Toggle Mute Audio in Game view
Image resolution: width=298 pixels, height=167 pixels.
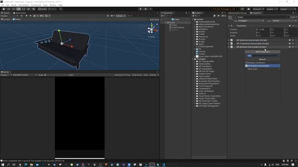click(x=137, y=75)
